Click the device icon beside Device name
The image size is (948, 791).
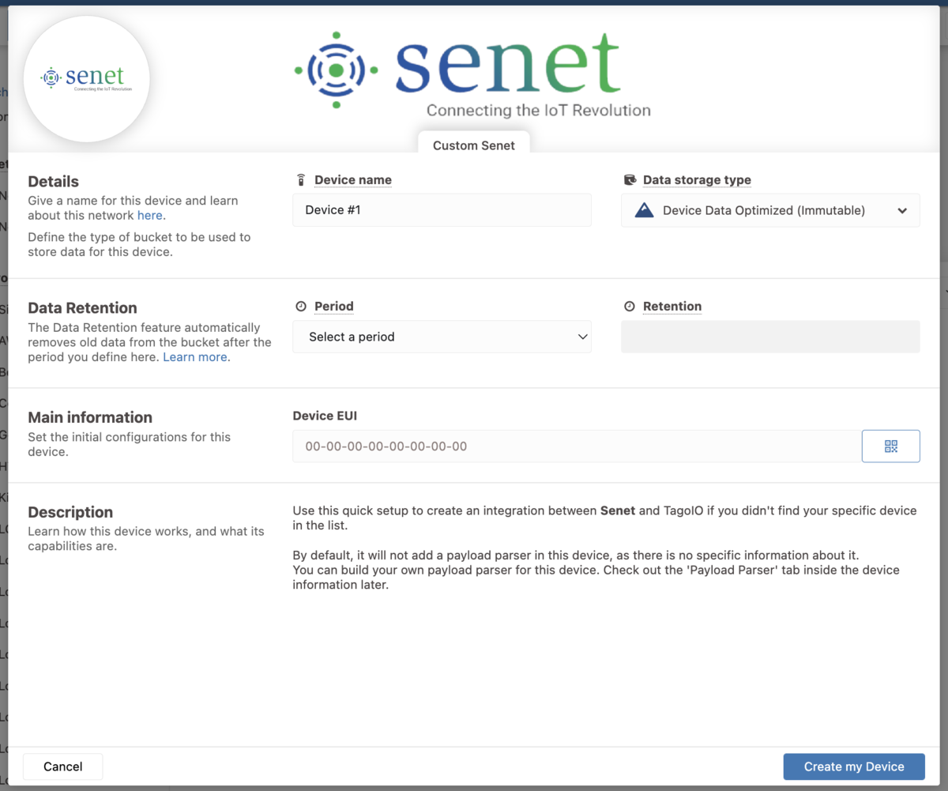click(301, 180)
